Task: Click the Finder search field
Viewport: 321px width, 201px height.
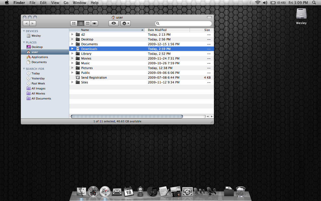Action: [x=183, y=23]
